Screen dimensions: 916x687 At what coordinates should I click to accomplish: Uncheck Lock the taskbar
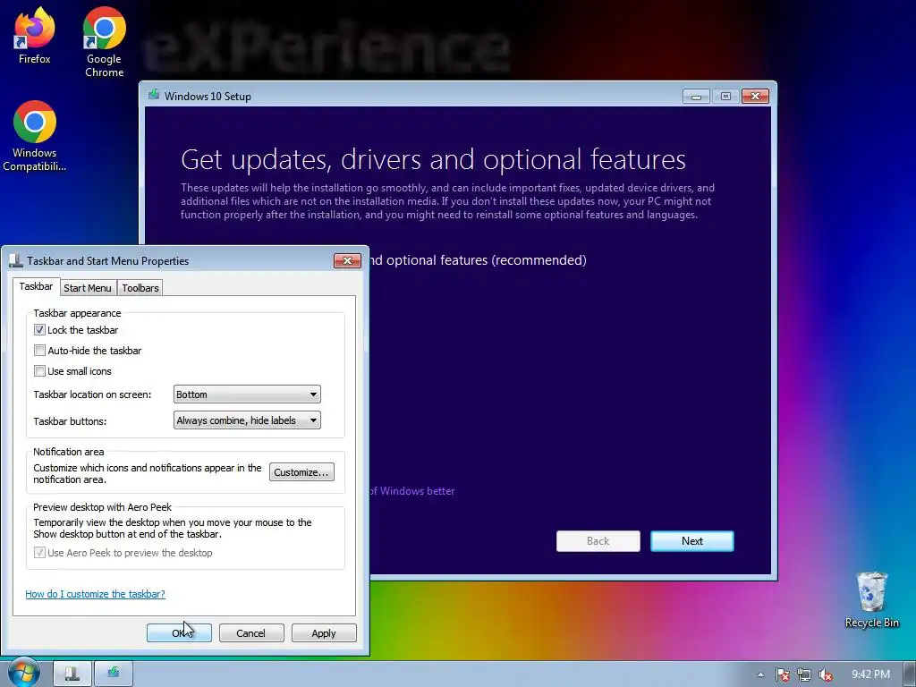[39, 330]
